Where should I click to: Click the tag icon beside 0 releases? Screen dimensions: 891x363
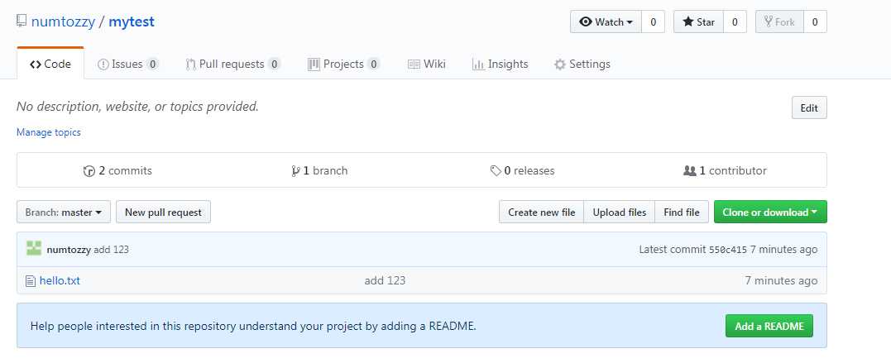[496, 171]
